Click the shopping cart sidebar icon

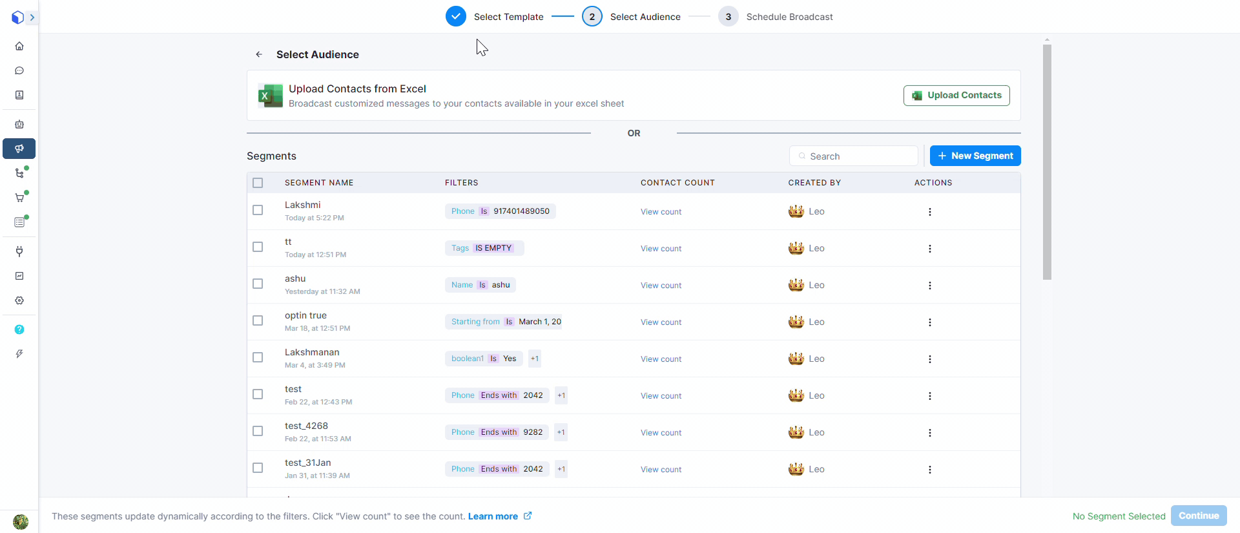point(19,198)
